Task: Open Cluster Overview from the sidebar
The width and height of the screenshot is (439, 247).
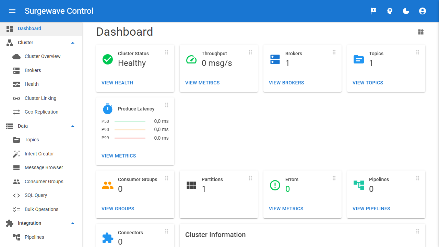Action: click(41, 56)
